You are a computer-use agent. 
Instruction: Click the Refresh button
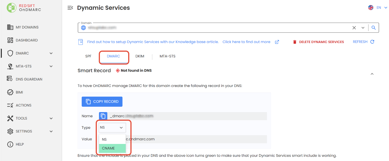(364, 42)
